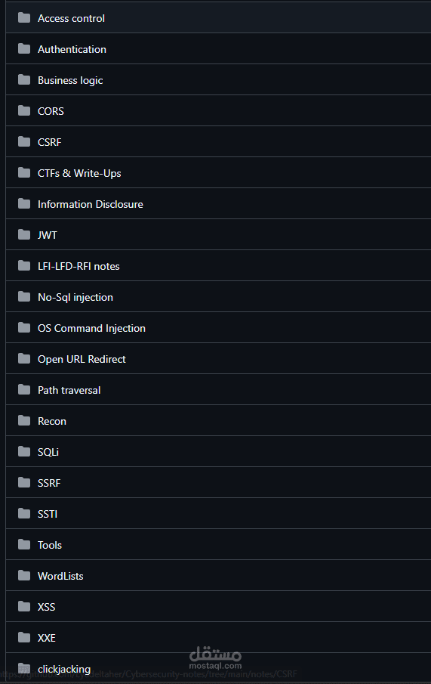This screenshot has height=684, width=431.
Task: Select the Path traversal folder
Action: point(69,390)
